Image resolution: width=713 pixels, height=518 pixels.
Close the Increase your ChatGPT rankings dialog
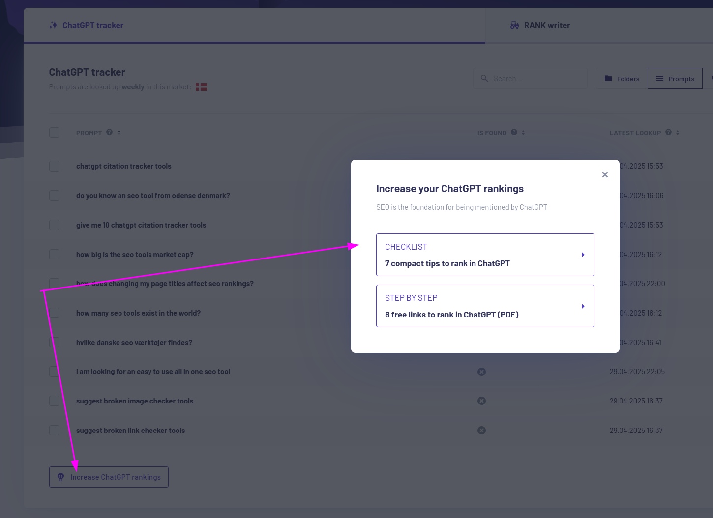[605, 175]
